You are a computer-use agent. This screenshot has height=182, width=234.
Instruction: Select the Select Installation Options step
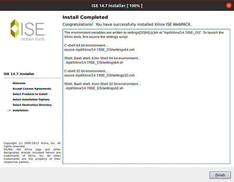point(31,99)
